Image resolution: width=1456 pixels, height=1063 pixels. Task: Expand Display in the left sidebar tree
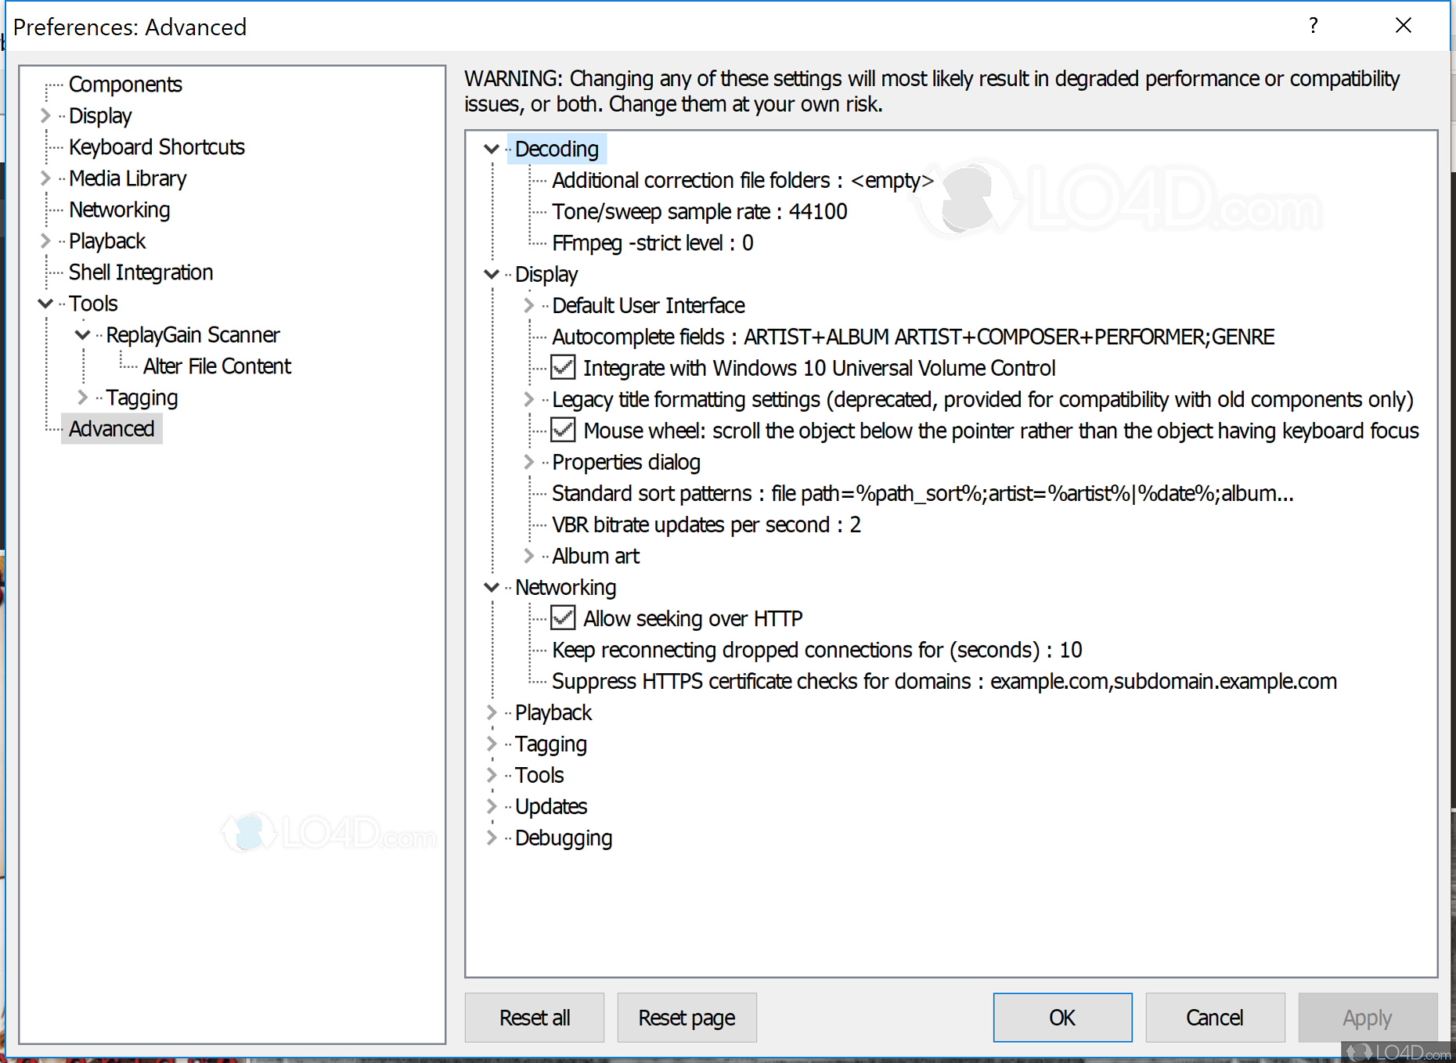pyautogui.click(x=45, y=115)
